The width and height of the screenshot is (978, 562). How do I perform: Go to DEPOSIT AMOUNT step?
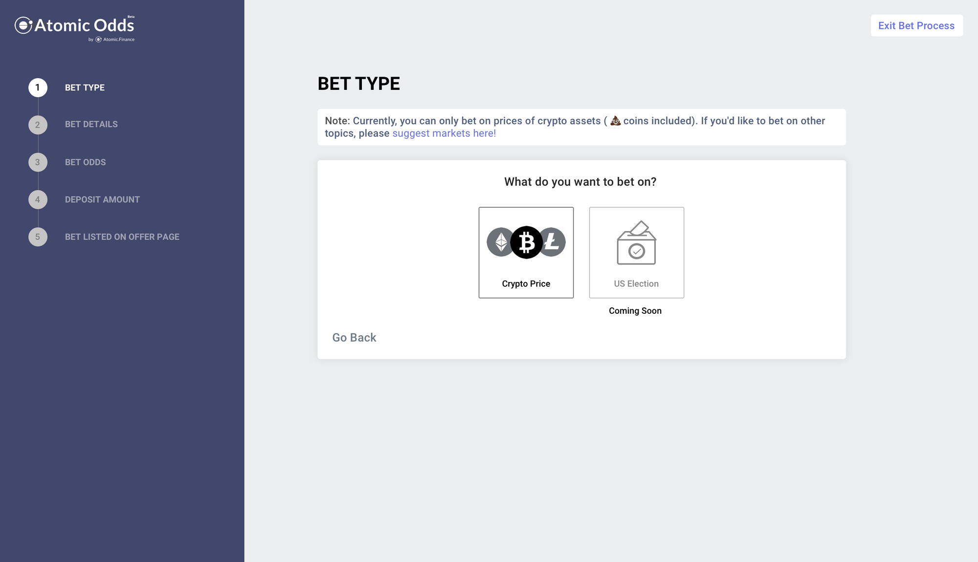102,199
